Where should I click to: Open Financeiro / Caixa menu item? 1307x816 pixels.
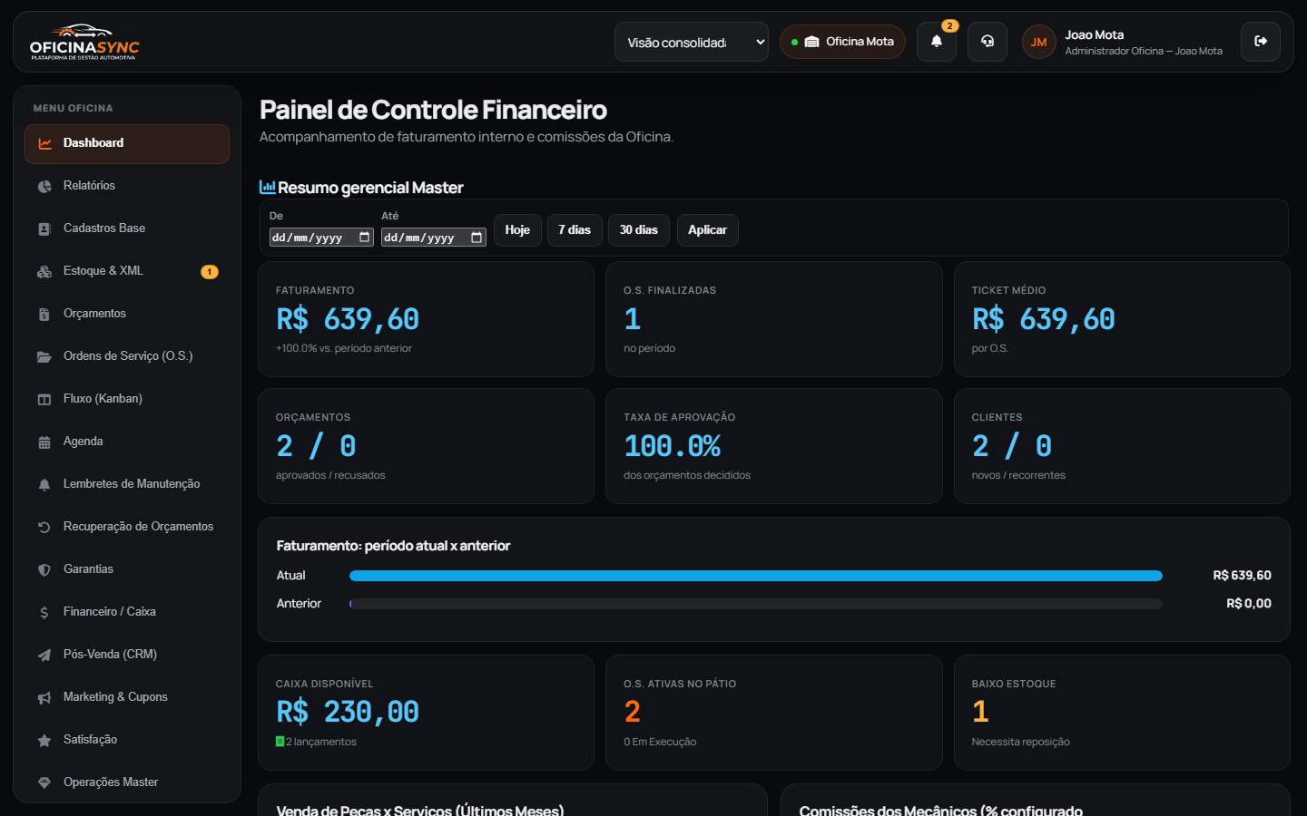(x=127, y=612)
